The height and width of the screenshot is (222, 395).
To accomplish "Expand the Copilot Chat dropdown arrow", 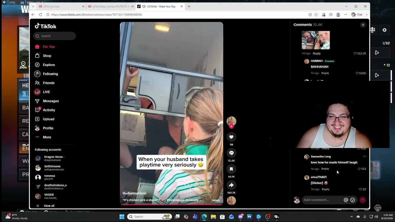I will click(367, 14).
